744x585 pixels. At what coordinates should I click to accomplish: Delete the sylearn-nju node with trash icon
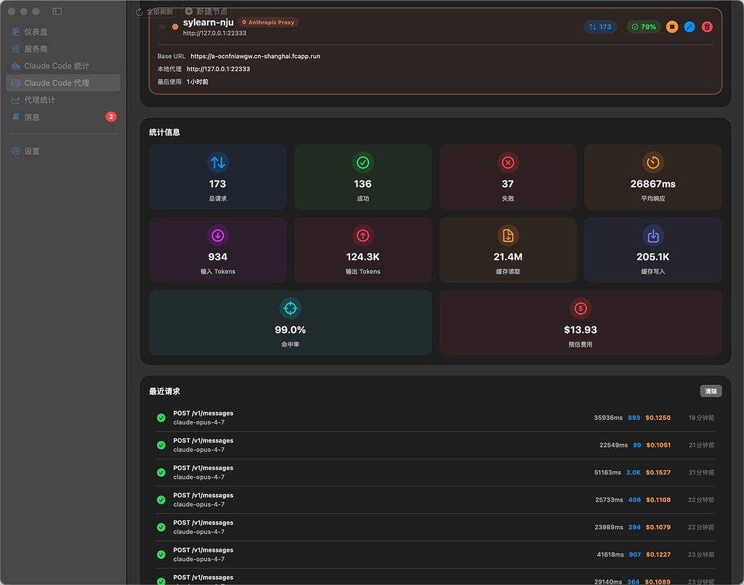point(707,27)
